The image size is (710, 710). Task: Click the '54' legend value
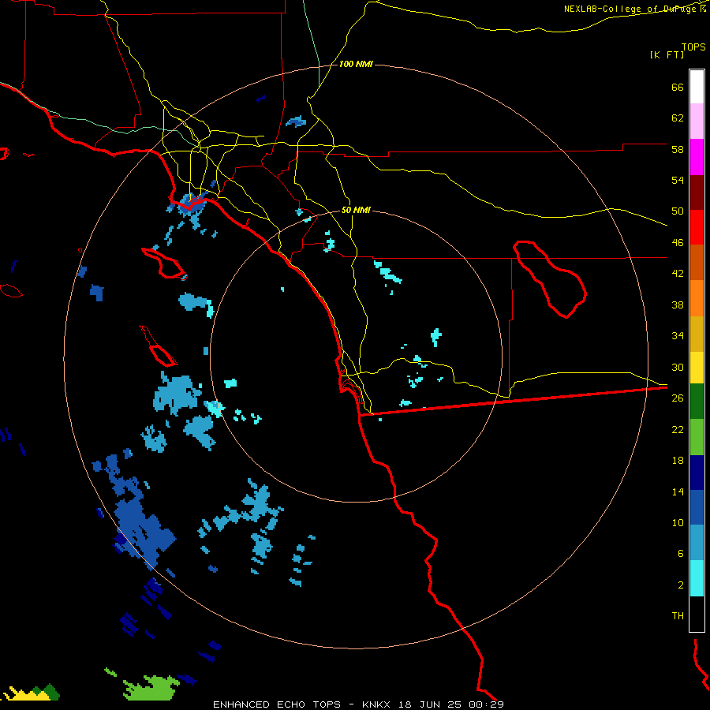678,180
